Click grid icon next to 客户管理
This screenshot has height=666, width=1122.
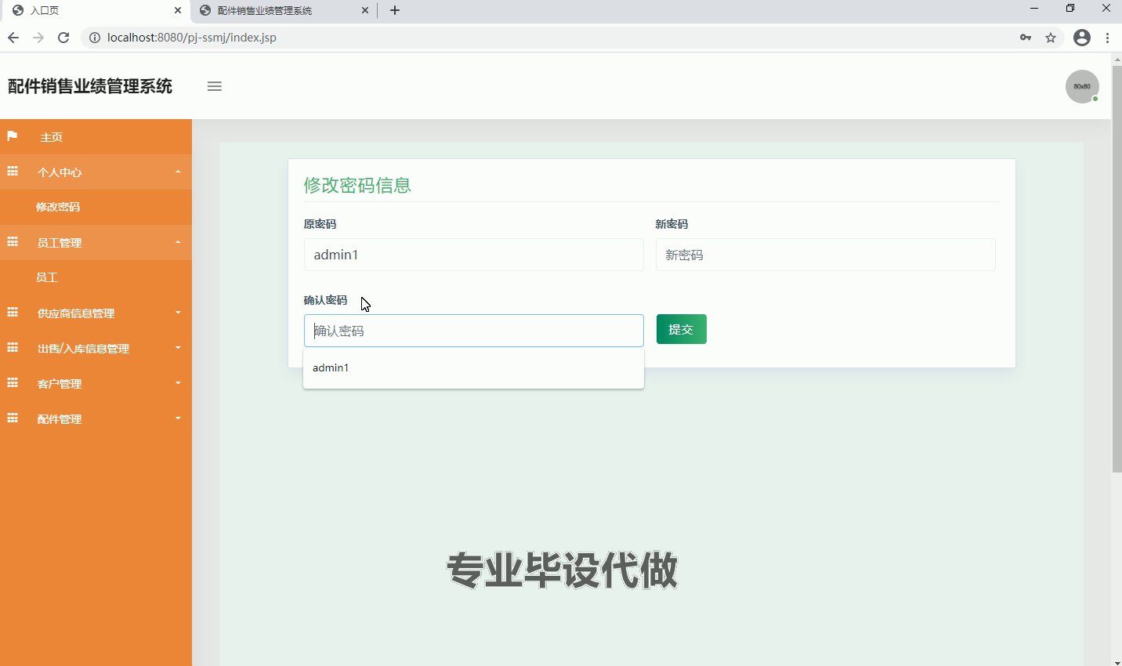[13, 383]
